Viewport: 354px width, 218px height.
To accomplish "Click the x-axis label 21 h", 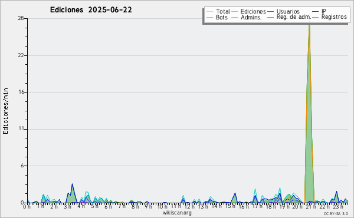I will [x=312, y=207].
